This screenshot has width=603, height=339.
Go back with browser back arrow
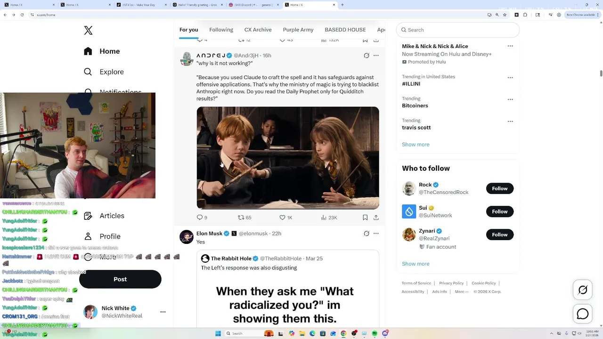click(5, 15)
